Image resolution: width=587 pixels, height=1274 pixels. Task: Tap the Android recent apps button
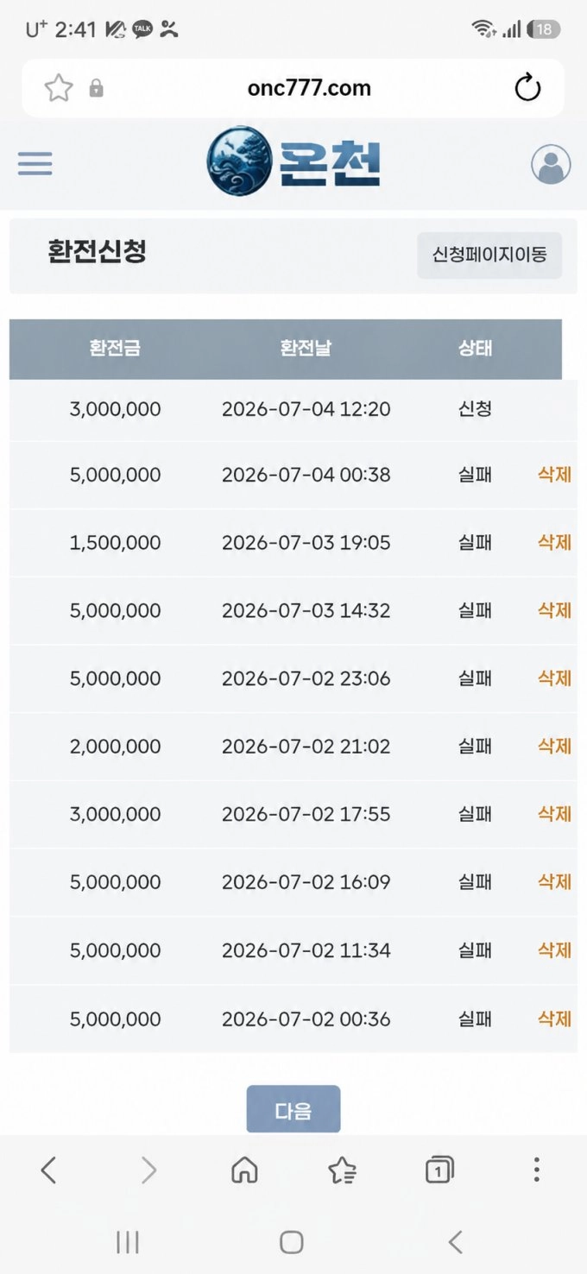click(x=128, y=1242)
